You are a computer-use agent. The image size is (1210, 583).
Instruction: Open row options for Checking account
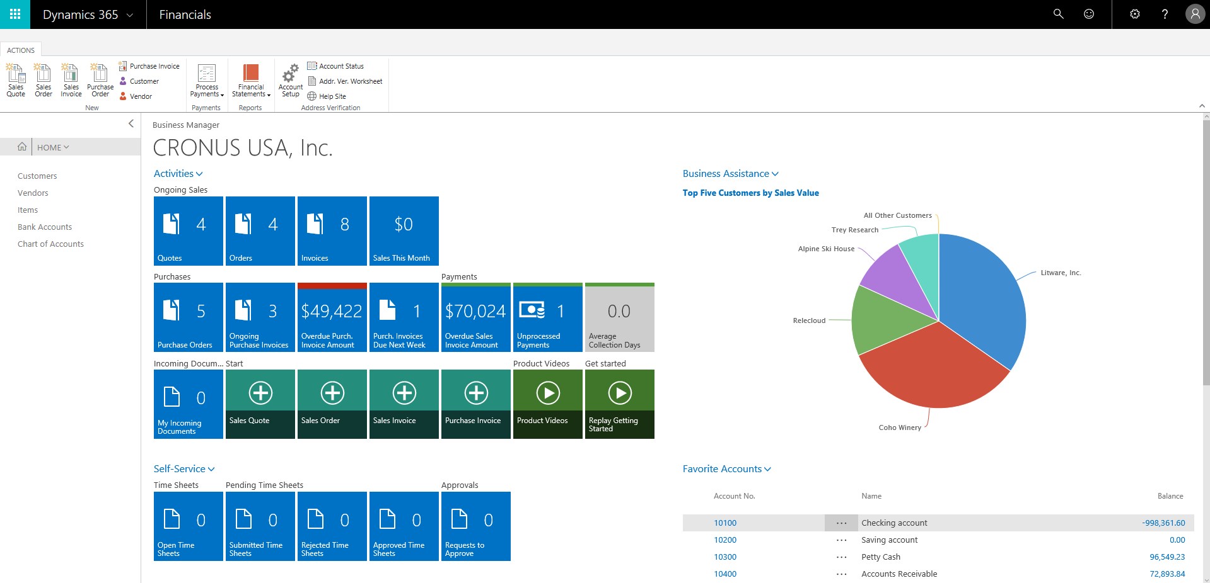(x=841, y=523)
